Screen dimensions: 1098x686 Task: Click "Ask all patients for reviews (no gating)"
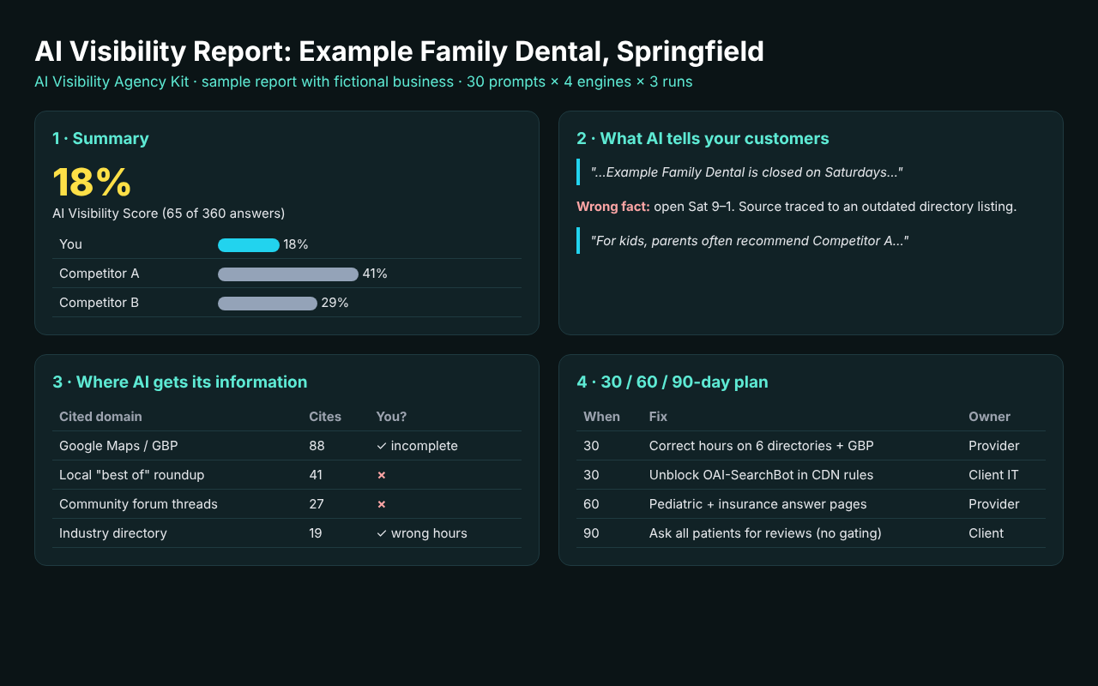coord(765,533)
